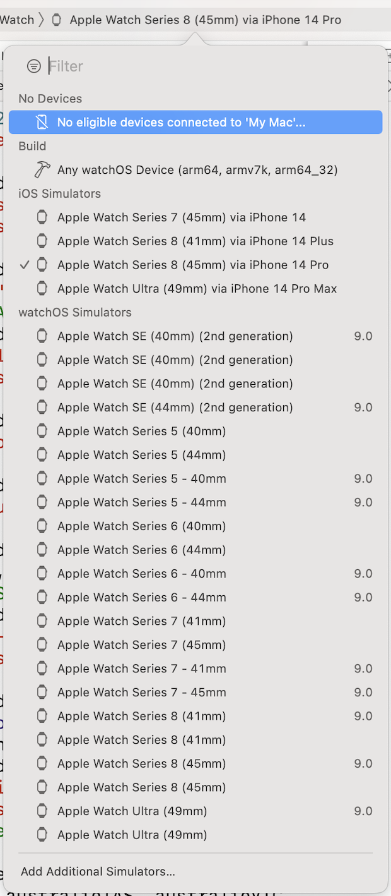Select Apple Watch Series 8 (41mm) via iPhone 14 Plus

(195, 241)
